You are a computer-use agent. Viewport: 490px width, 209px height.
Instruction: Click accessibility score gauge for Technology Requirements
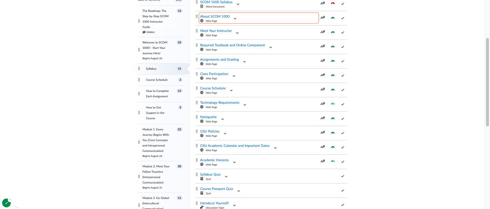tap(333, 104)
